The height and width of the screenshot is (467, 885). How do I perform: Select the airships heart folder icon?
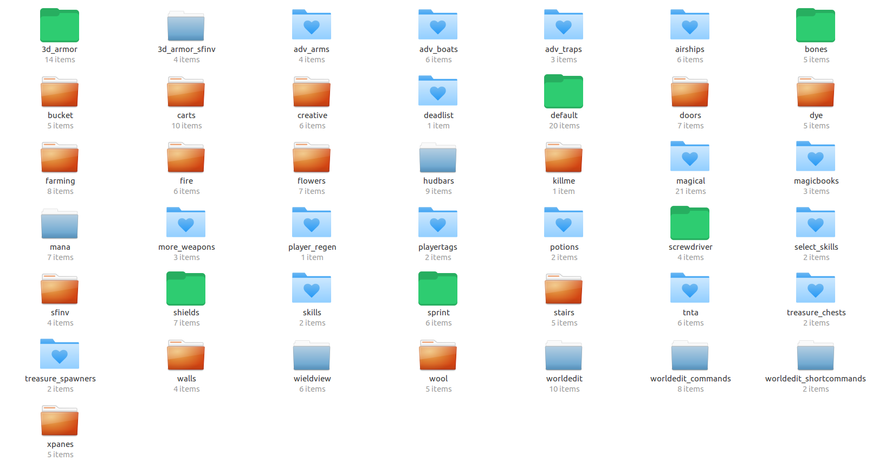pos(690,24)
